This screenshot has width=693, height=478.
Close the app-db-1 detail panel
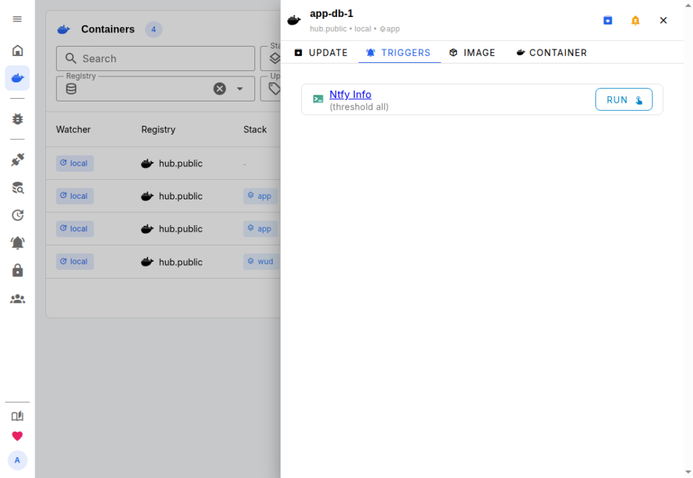coord(663,20)
